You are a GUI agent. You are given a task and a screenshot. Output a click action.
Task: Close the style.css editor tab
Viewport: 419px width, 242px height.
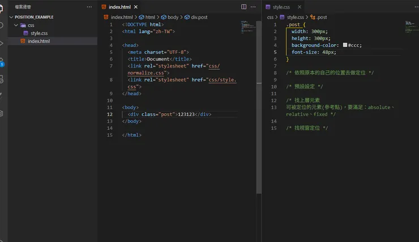coord(297,7)
